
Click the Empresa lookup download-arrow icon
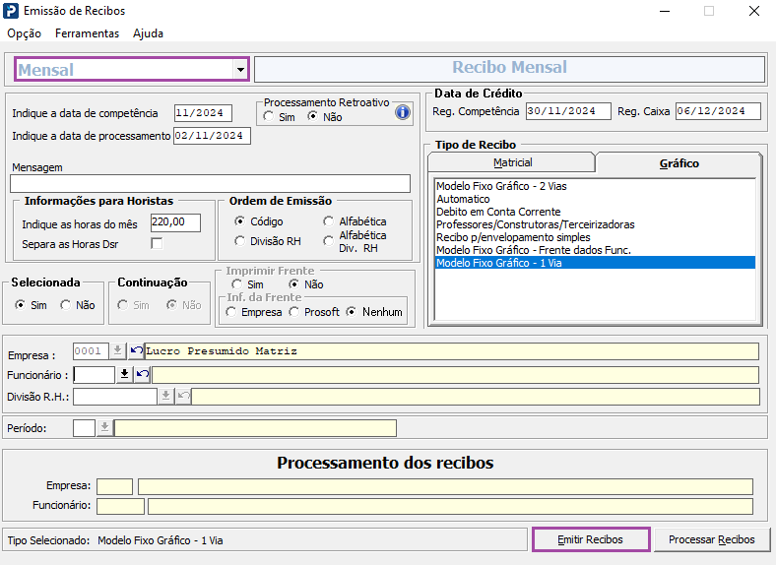pos(118,350)
